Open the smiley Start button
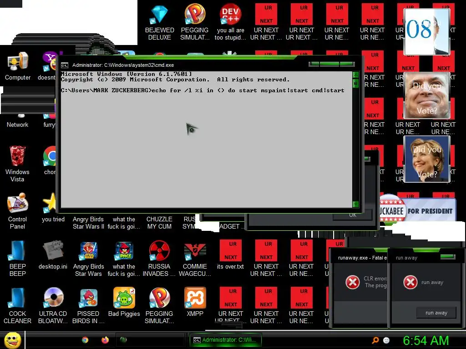 point(12,340)
